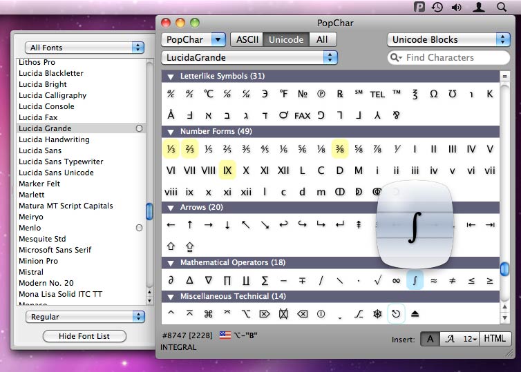Set insert mode to HTML
The width and height of the screenshot is (521, 372).
click(495, 339)
